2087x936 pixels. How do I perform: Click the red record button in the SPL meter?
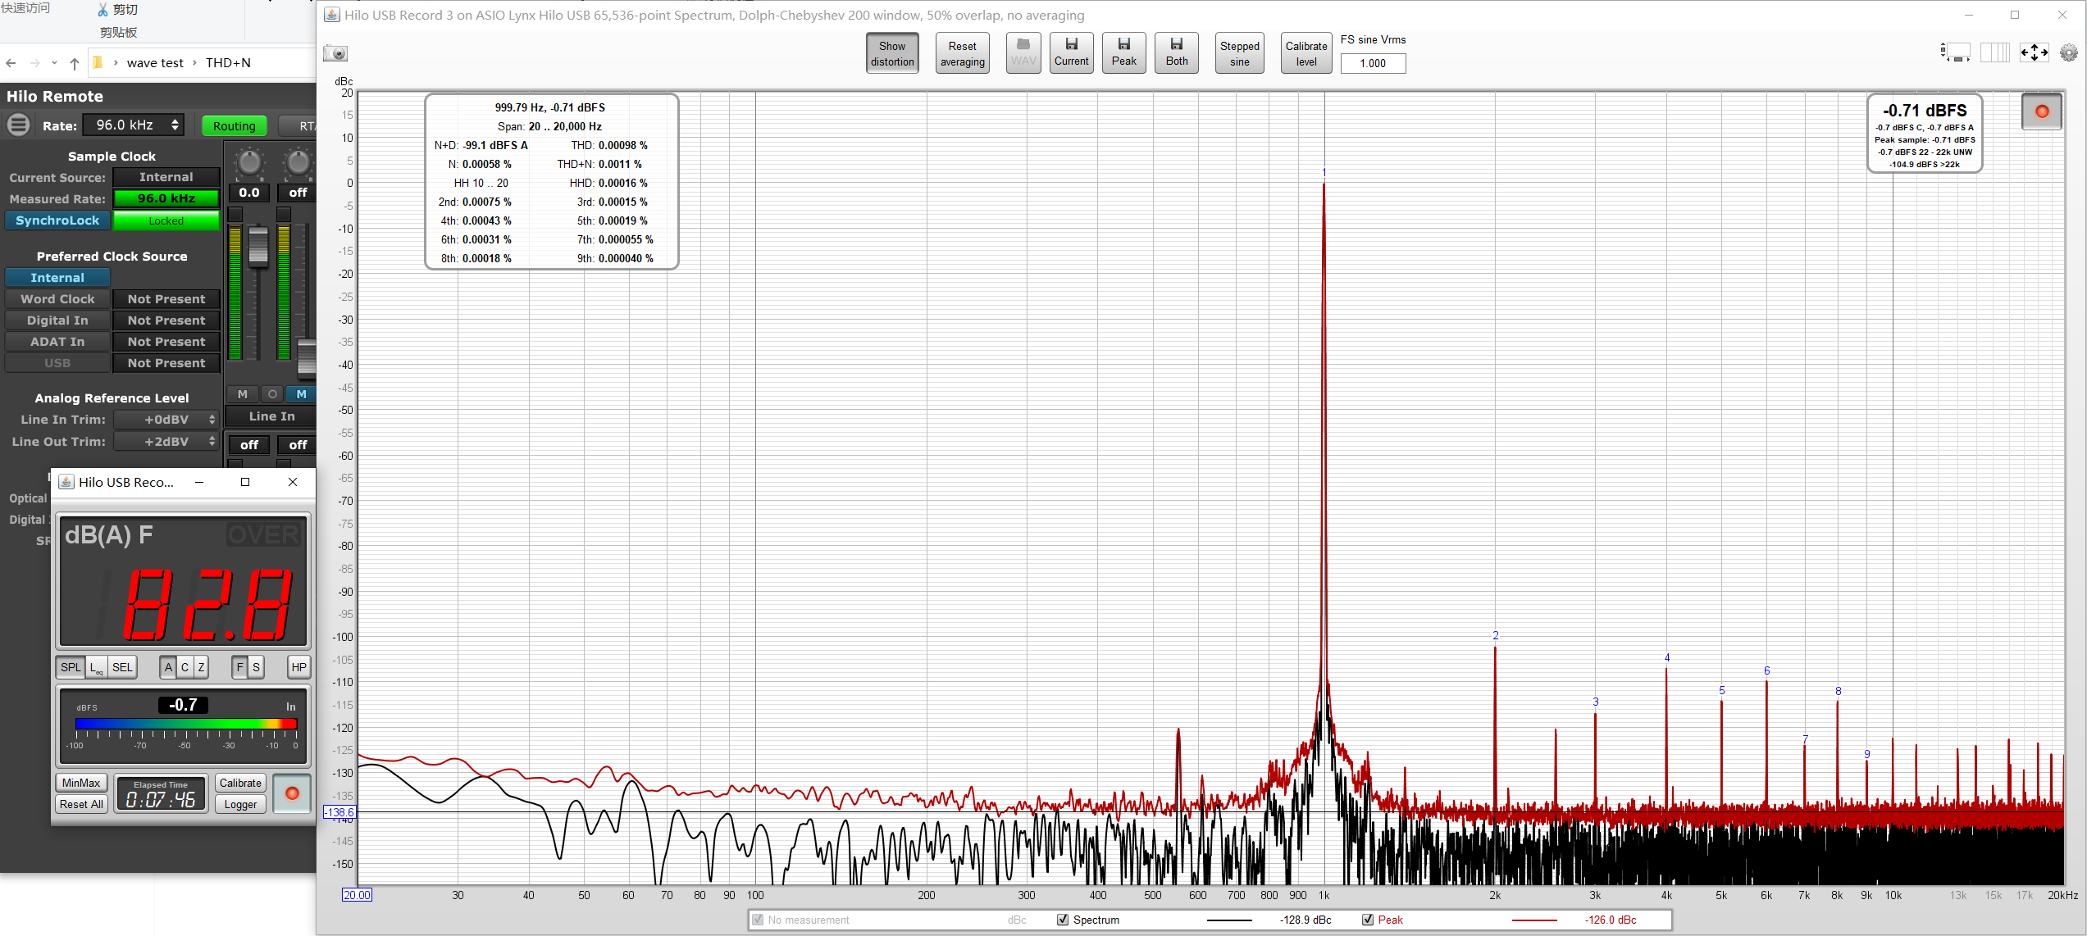(292, 793)
